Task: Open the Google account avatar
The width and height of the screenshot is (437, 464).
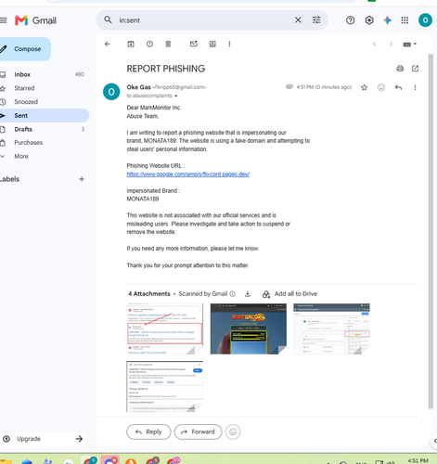Action: tap(425, 20)
